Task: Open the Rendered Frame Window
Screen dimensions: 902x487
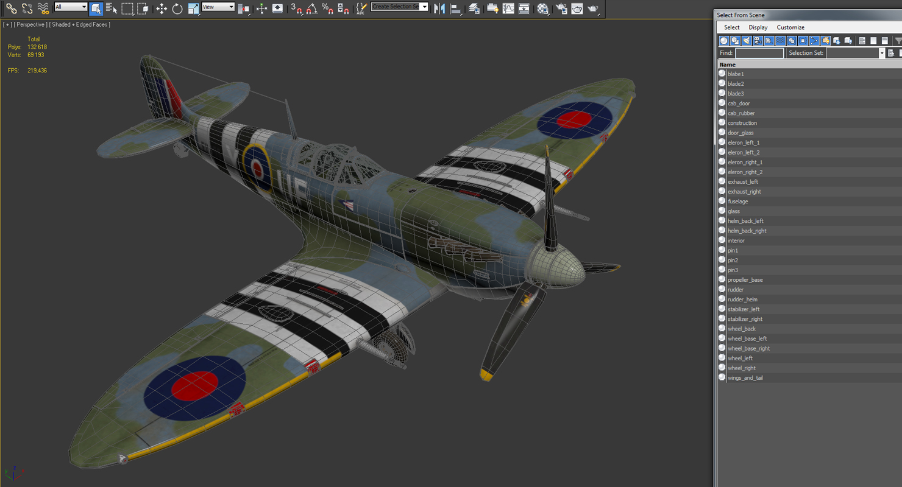Action: click(577, 9)
